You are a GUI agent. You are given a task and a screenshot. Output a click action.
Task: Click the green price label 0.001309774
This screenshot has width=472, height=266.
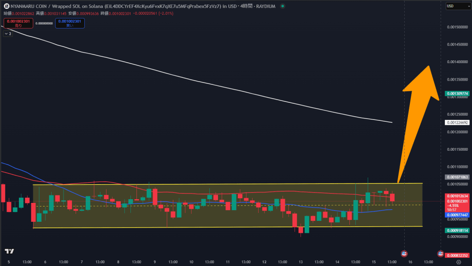pos(457,94)
